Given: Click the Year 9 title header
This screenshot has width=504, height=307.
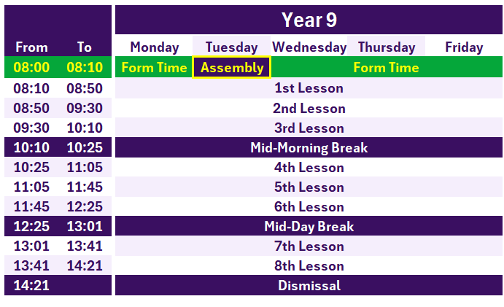Looking at the screenshot, I should 309,20.
